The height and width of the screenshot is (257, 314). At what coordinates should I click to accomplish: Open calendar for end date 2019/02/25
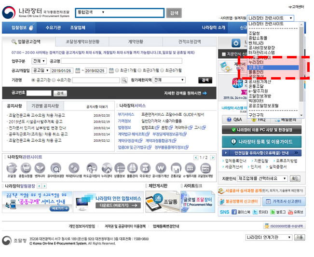click(111, 70)
